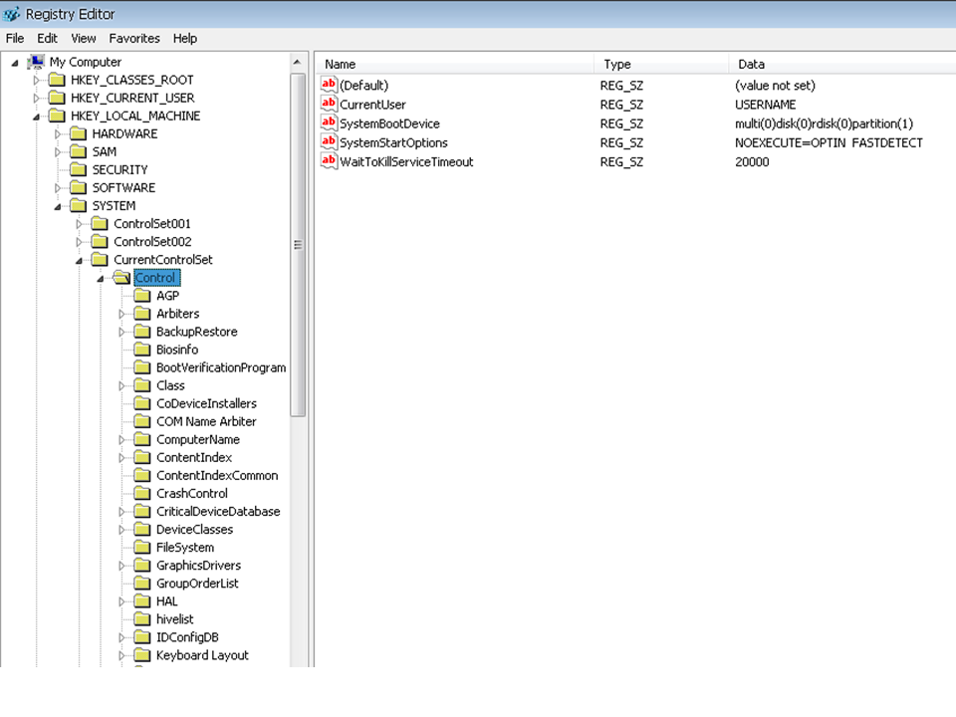Image resolution: width=956 pixels, height=717 pixels.
Task: Click the Biosinfo folder icon
Action: click(x=142, y=350)
